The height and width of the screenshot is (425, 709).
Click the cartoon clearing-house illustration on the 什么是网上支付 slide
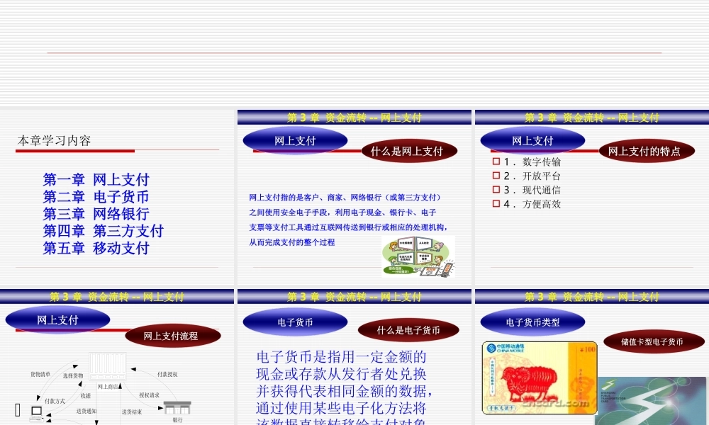click(x=418, y=255)
